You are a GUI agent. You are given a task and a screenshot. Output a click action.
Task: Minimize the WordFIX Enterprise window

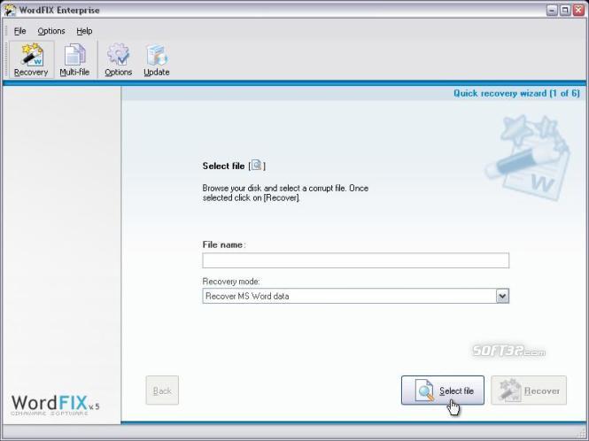click(552, 10)
